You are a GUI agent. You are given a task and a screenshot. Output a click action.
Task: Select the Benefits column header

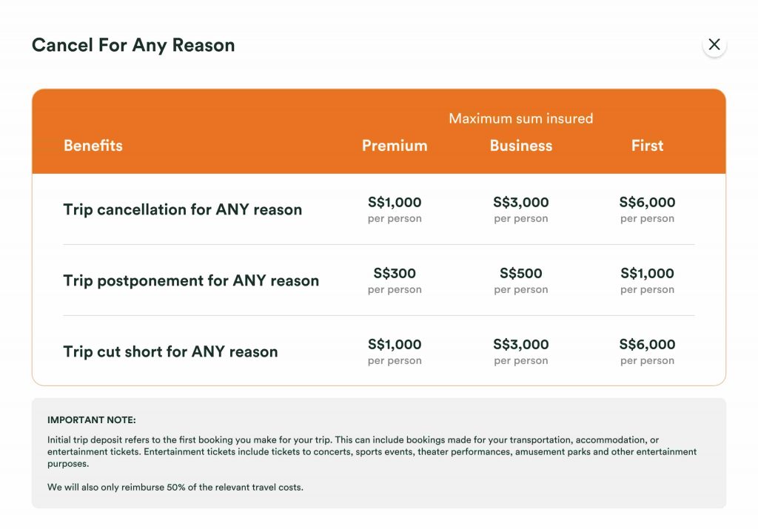tap(93, 146)
